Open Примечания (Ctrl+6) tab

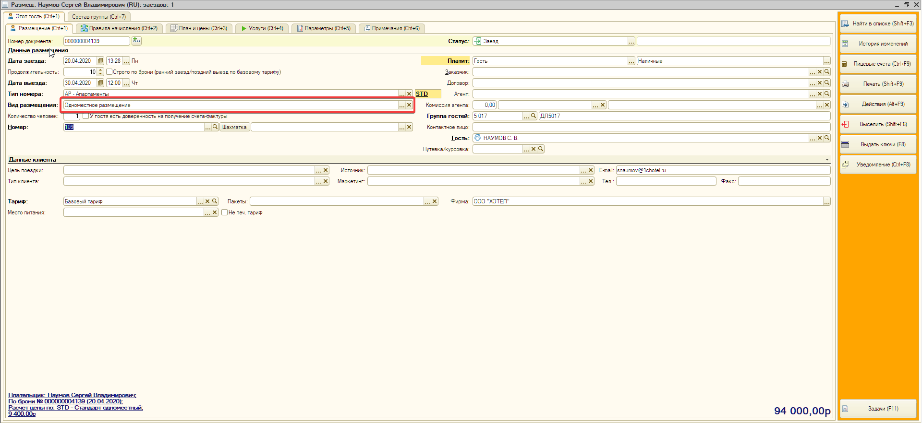pyautogui.click(x=392, y=28)
